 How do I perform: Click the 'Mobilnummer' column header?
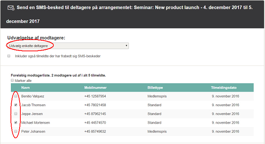[95, 88]
